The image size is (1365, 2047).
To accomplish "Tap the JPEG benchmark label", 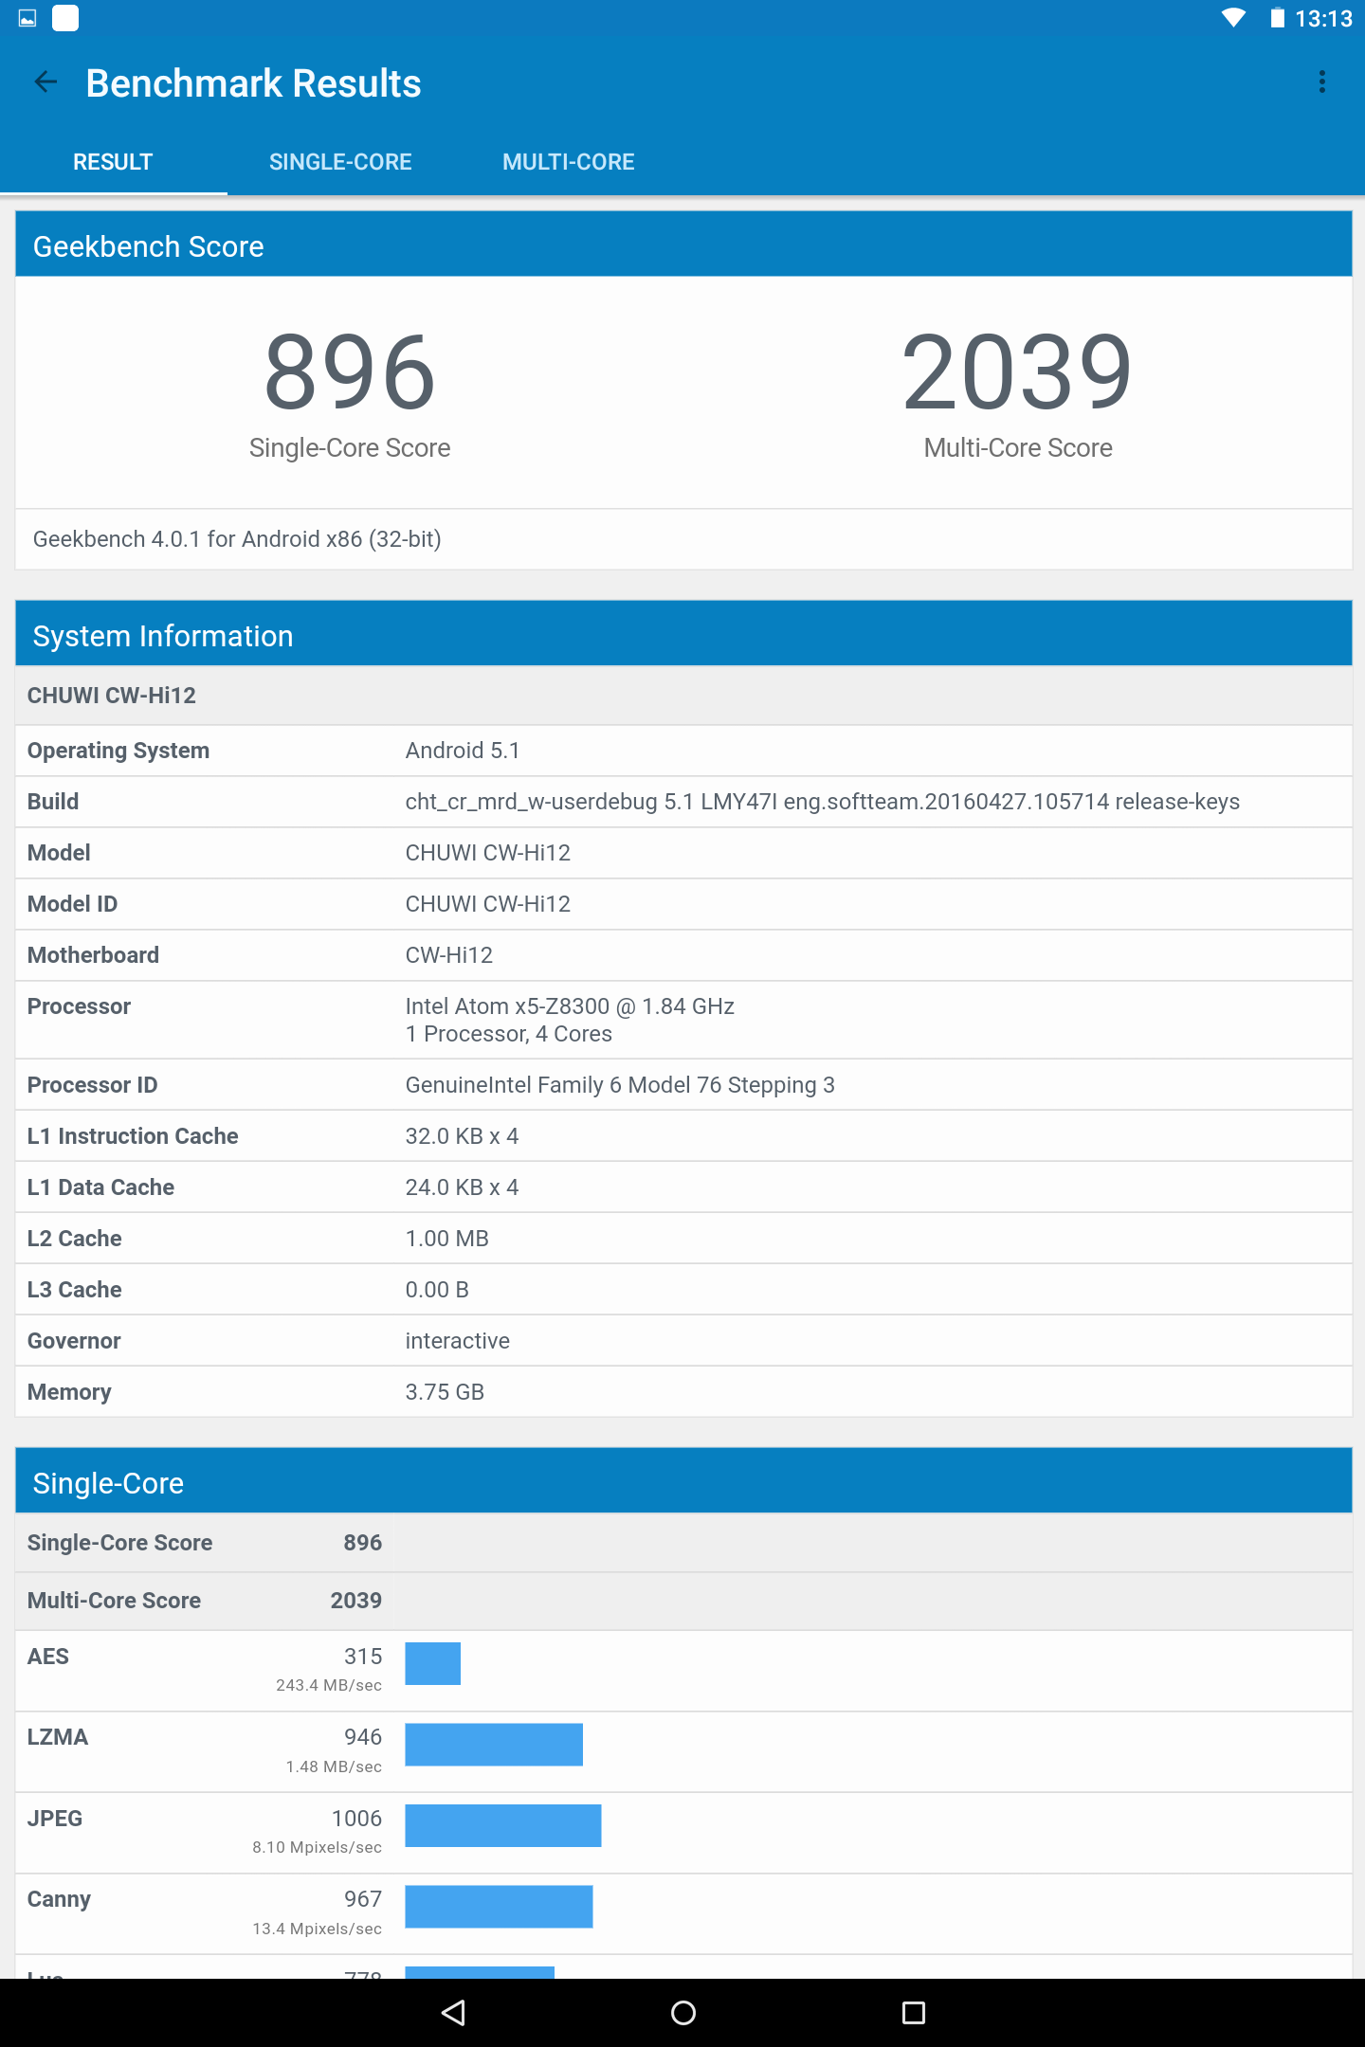I will pyautogui.click(x=55, y=1819).
